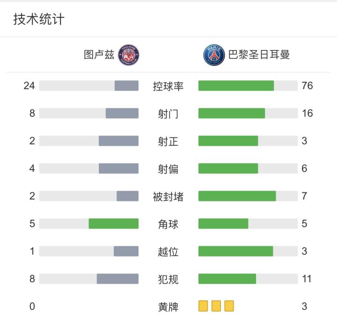This screenshot has width=337, height=321.
Task: Click the middle yellow card icon
Action: 216,307
